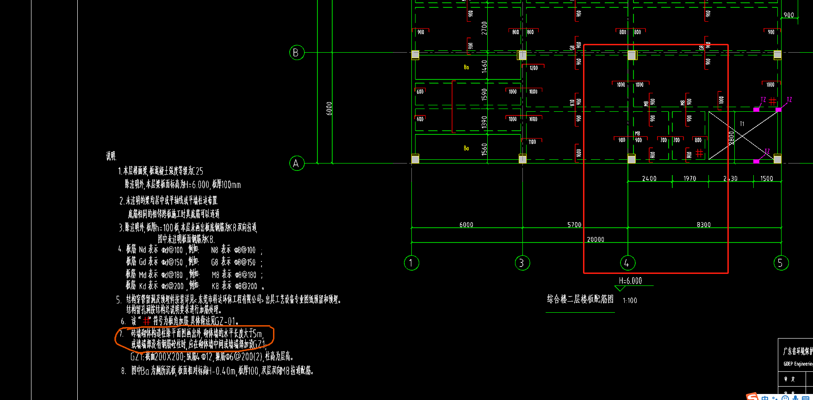The width and height of the screenshot is (813, 400).
Task: Click the GDEP Engineering title block text
Action: pos(798,364)
